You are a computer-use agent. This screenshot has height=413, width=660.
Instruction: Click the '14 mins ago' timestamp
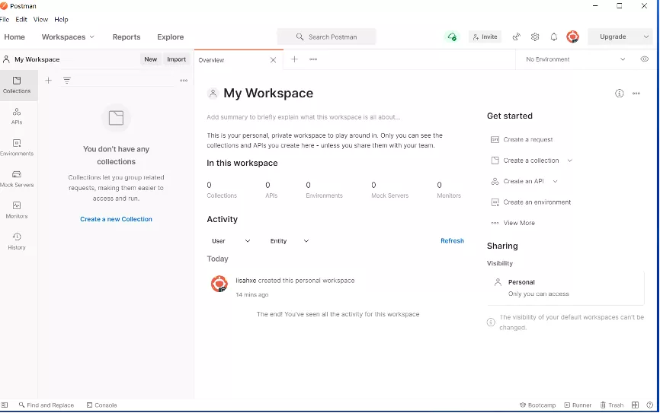(252, 295)
